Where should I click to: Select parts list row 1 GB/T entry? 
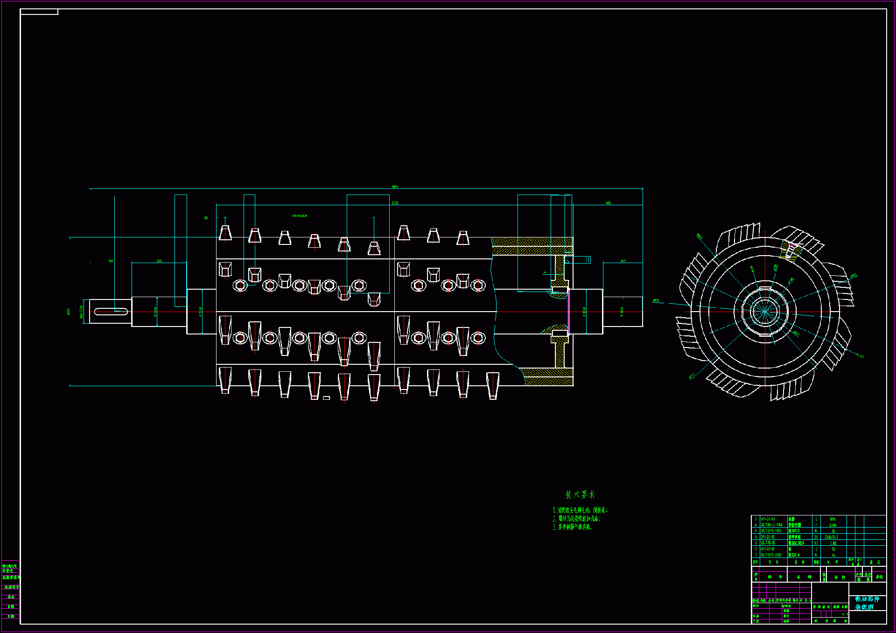point(770,555)
